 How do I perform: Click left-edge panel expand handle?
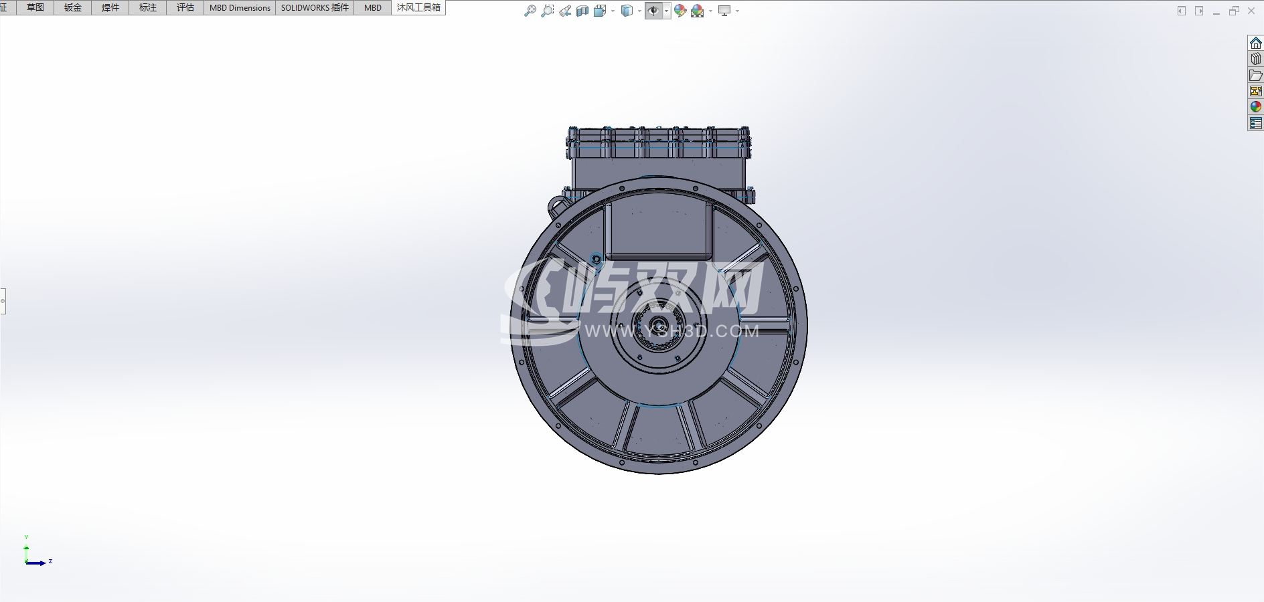point(3,301)
